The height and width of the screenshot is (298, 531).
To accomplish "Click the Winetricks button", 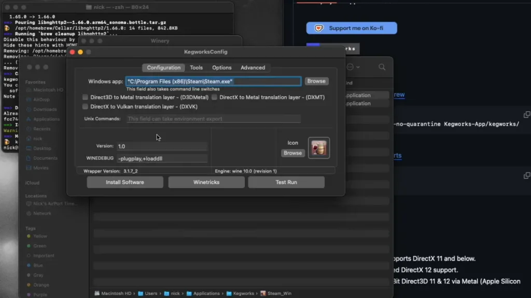I will pos(206,182).
